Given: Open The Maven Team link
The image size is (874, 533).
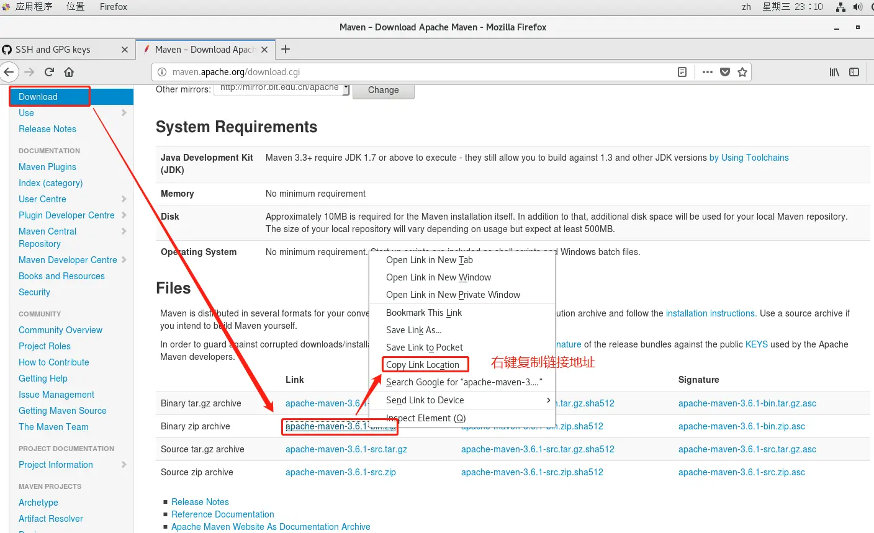Looking at the screenshot, I should pos(53,427).
